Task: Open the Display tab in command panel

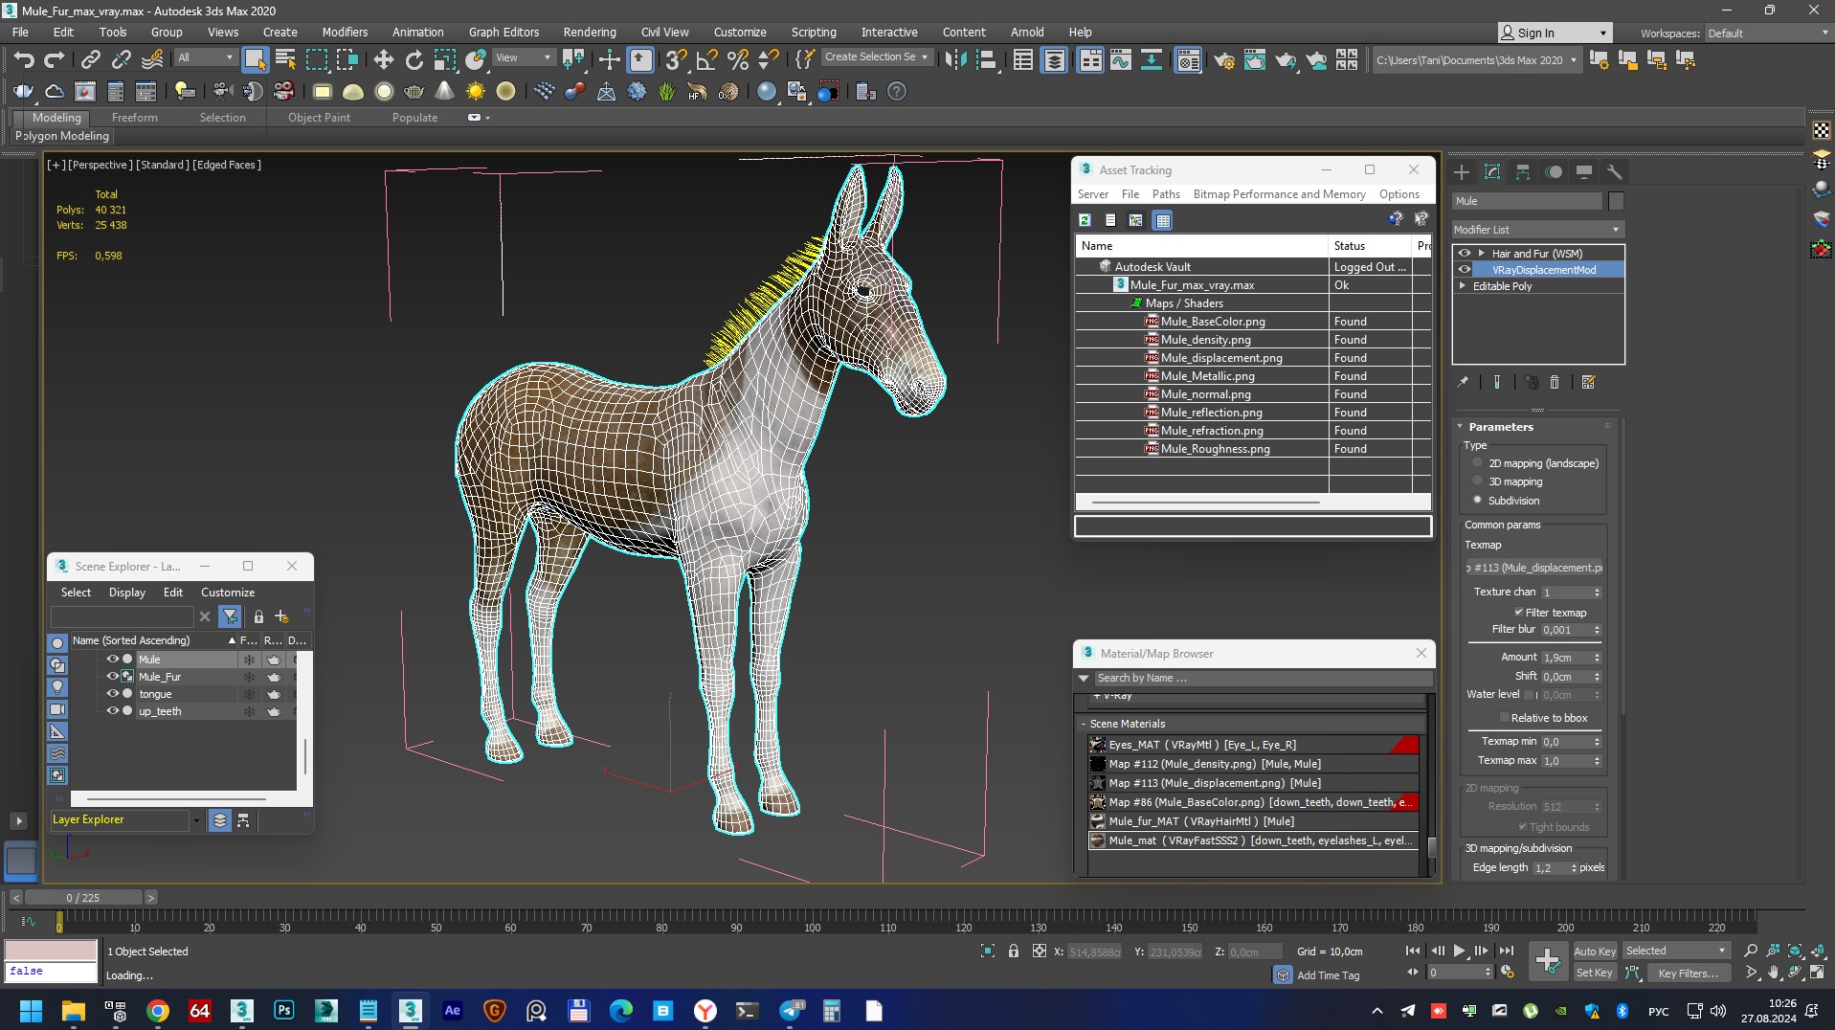Action: (1584, 172)
